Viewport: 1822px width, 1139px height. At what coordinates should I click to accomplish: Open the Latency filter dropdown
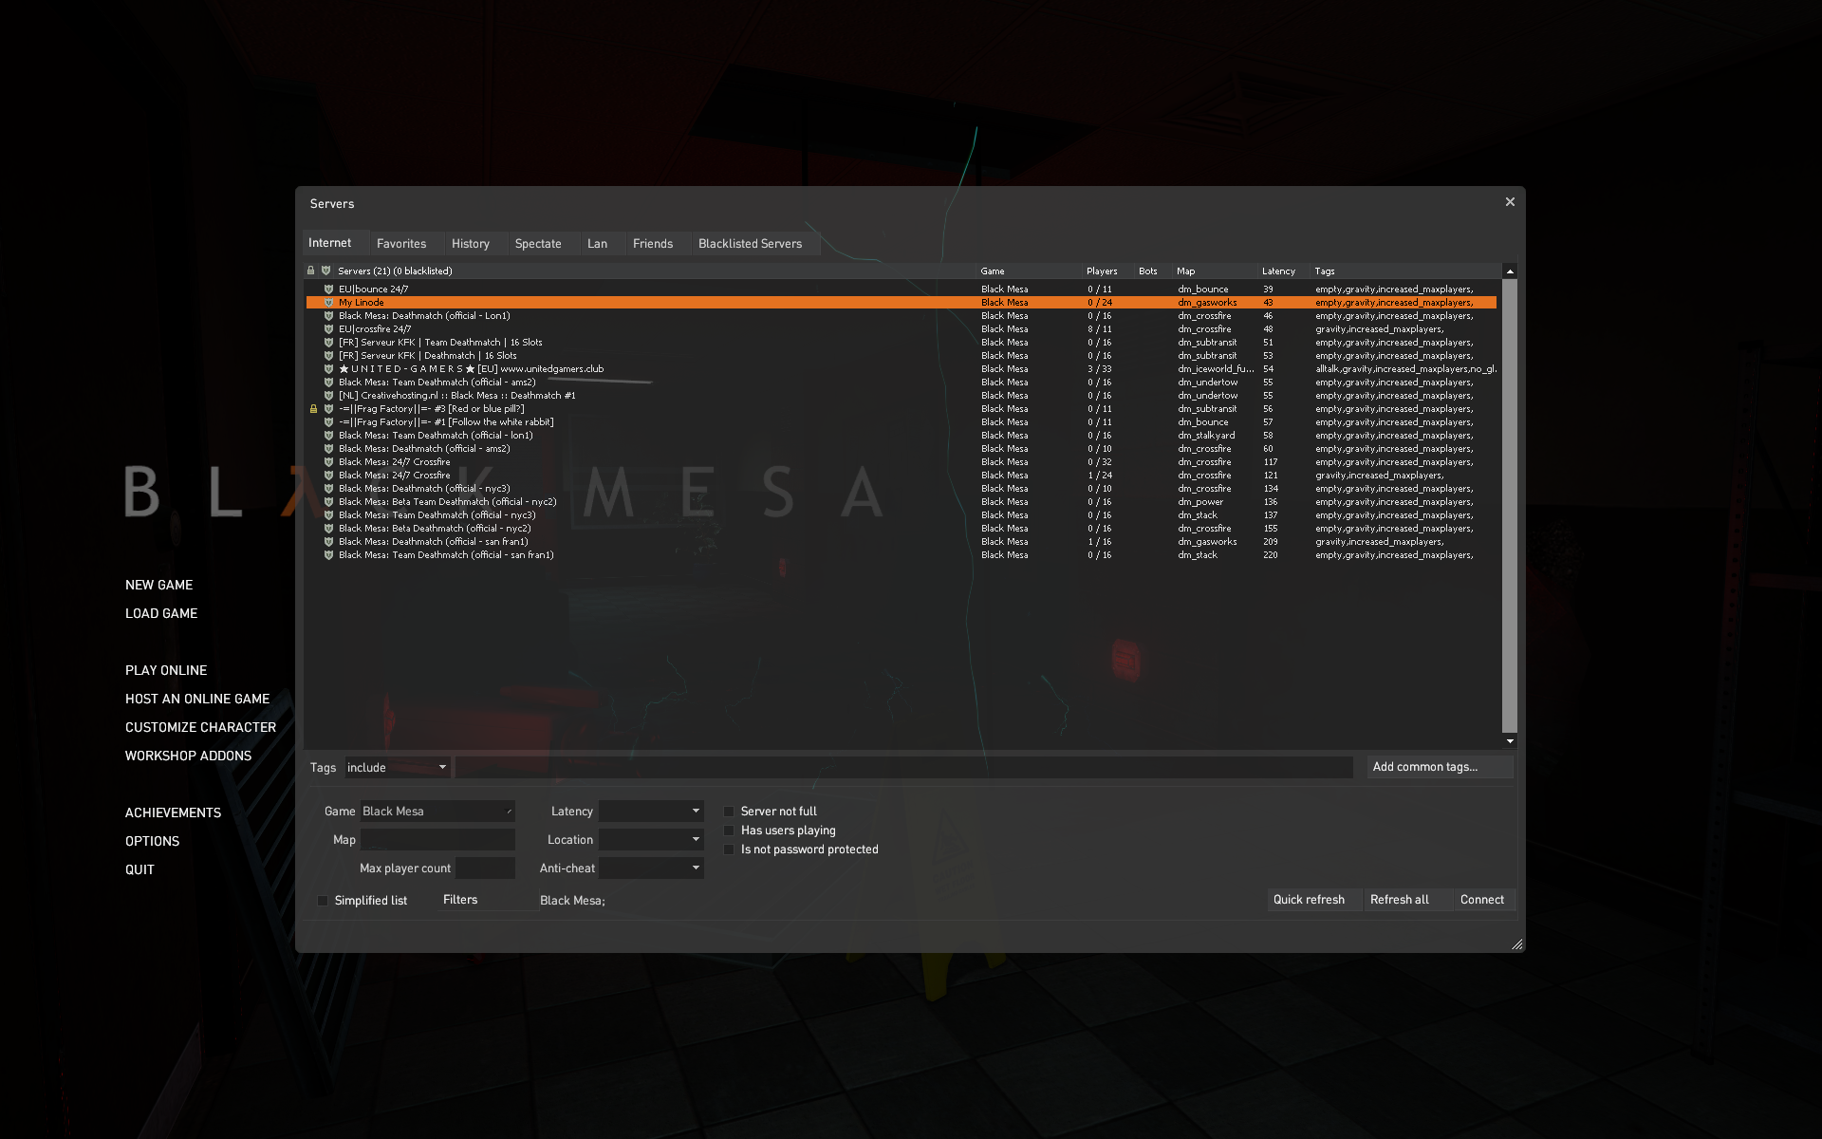(651, 812)
